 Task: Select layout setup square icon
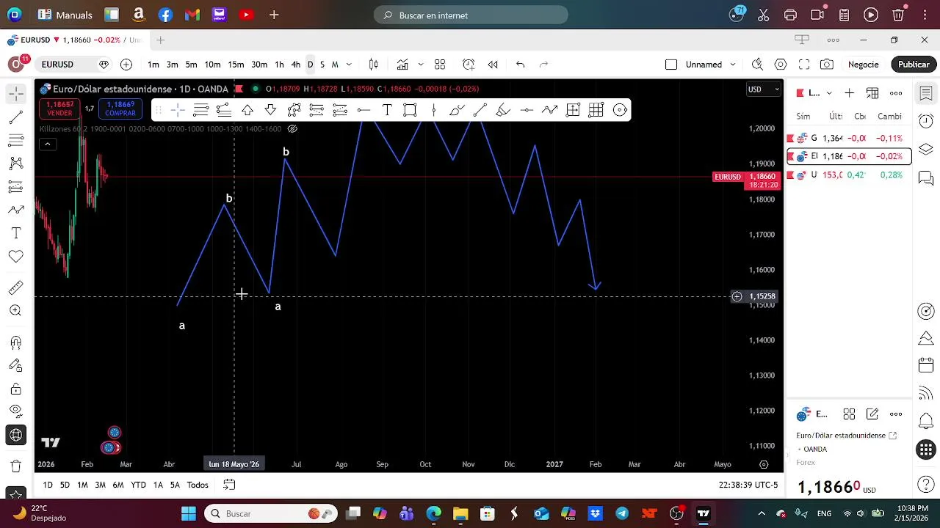[671, 65]
